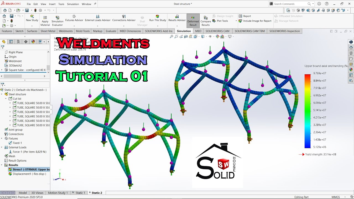Toggle the Deformed Result button
This screenshot has width=354, height=199.
tap(193, 21)
